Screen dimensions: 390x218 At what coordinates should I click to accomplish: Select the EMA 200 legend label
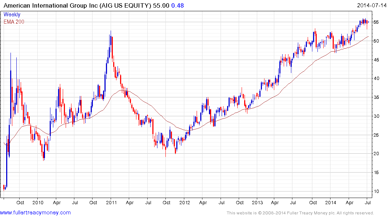[14, 22]
